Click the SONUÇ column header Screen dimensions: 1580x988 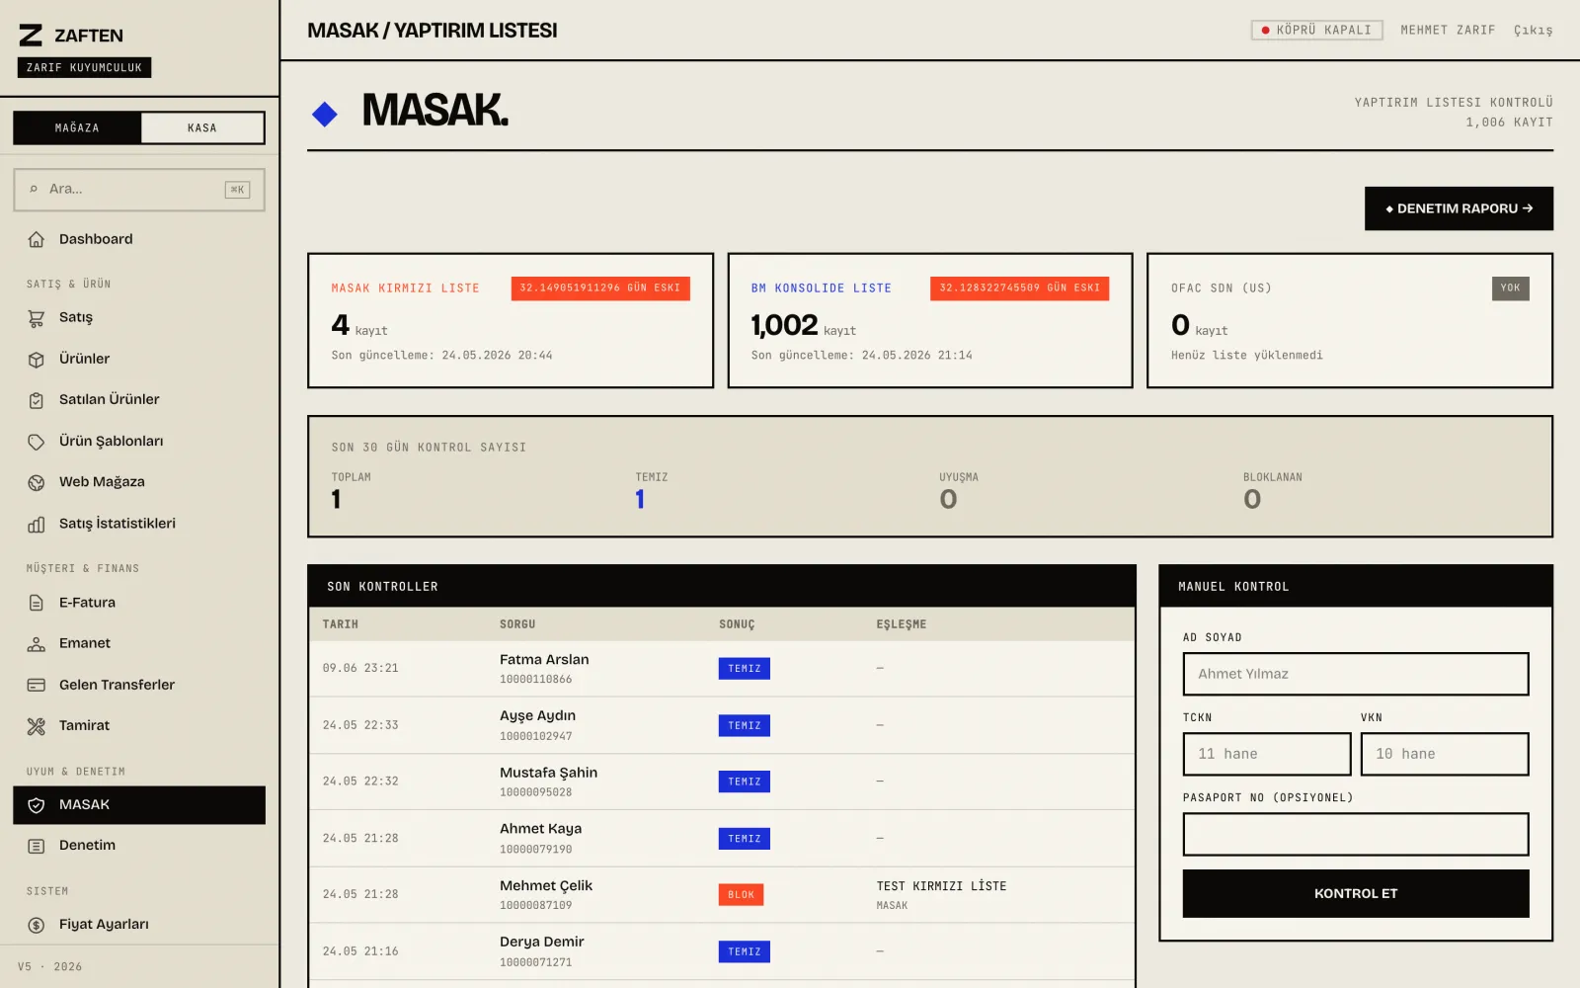pos(737,624)
